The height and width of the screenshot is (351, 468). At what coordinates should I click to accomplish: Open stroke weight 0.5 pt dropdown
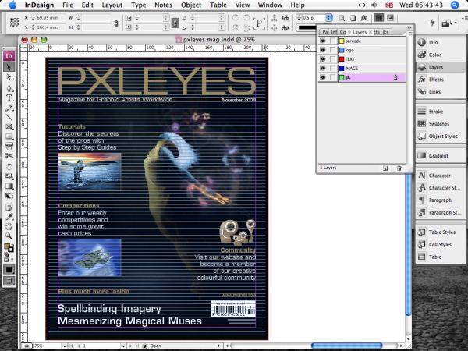point(328,18)
